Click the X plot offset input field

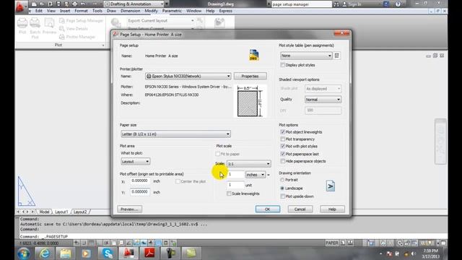pyautogui.click(x=140, y=181)
